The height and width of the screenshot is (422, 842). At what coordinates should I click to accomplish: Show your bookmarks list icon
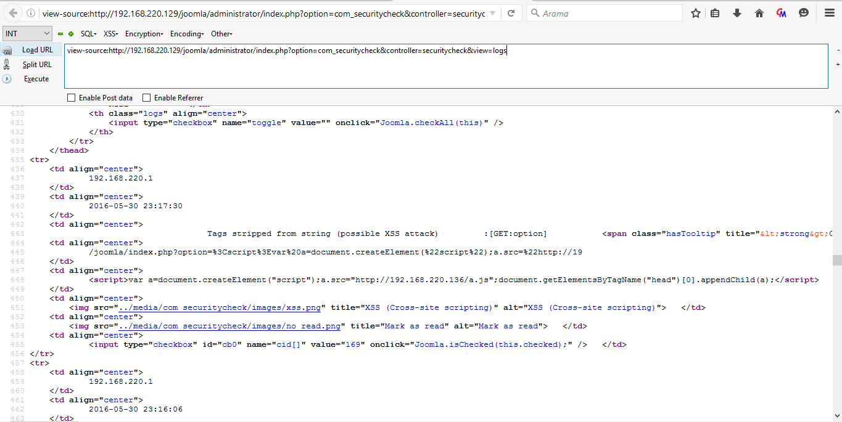pos(715,13)
